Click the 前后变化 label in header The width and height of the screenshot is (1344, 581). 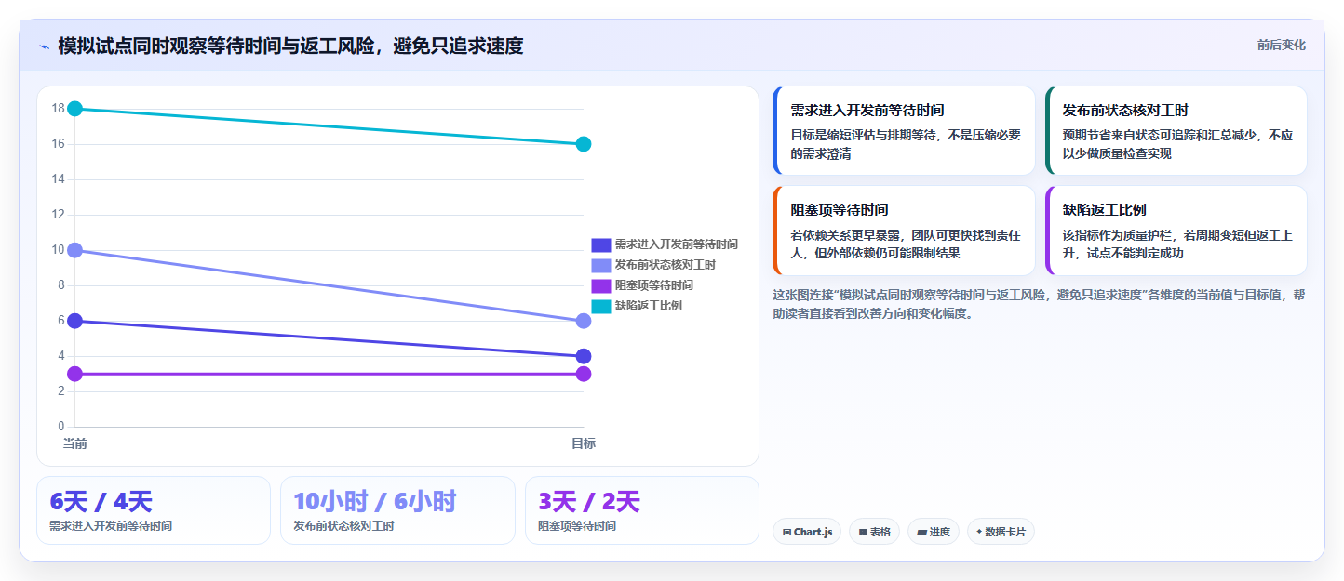click(1281, 45)
